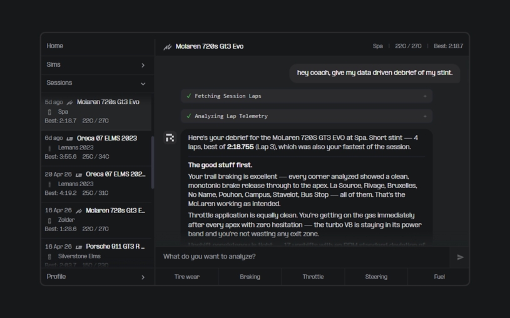510x318 pixels.
Task: Click 'Best: 2:18.7' in the header
Action: pos(449,46)
